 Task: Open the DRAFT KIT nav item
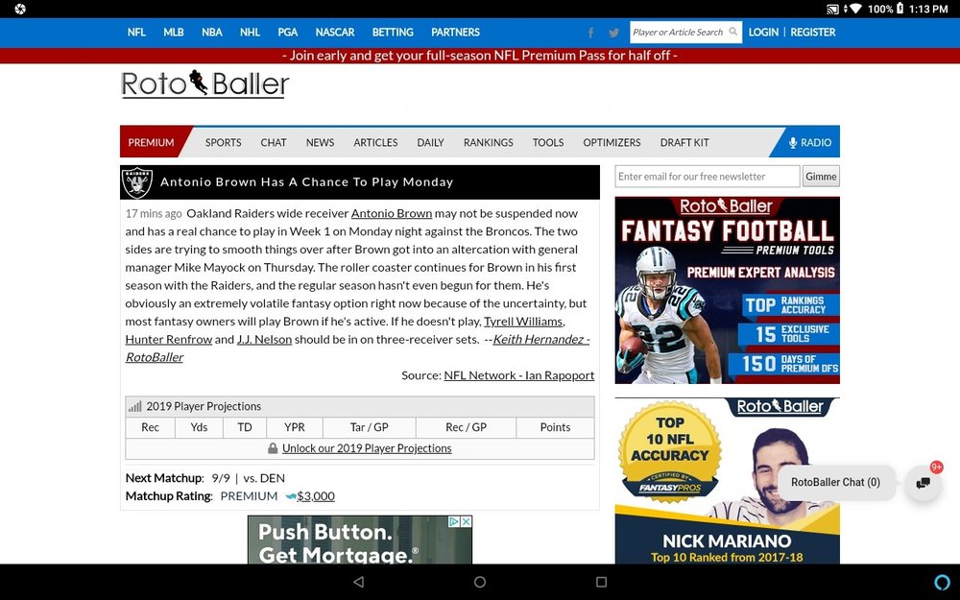(684, 143)
